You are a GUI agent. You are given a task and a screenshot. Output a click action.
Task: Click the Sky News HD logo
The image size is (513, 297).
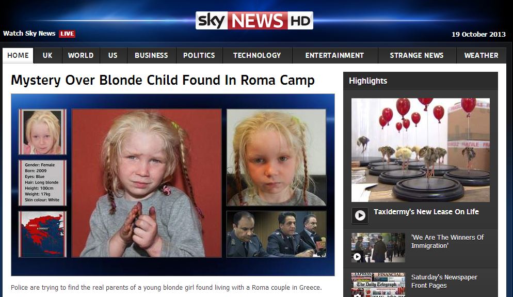(x=254, y=21)
